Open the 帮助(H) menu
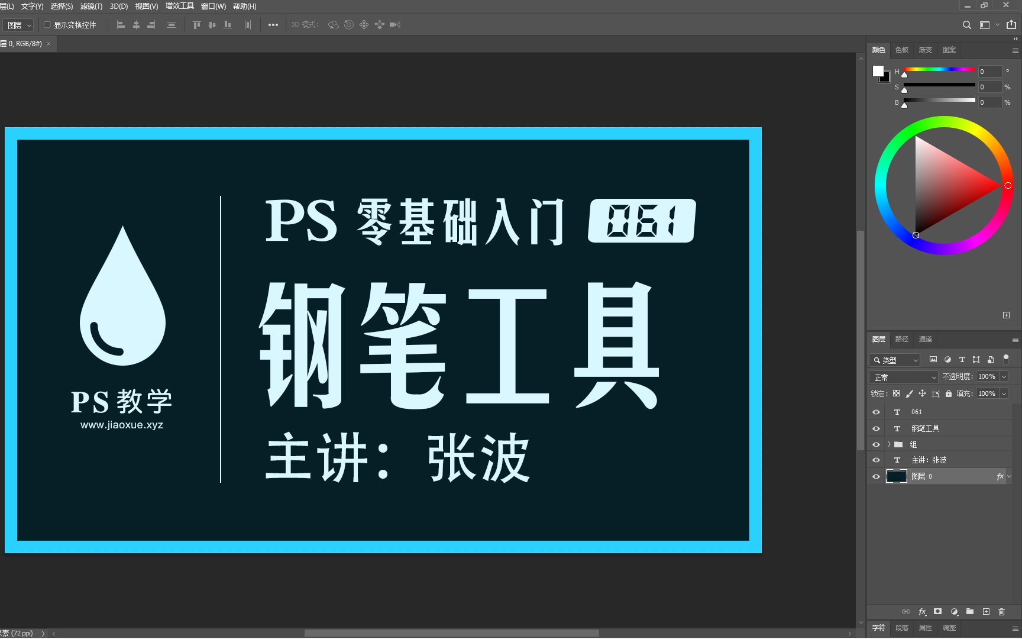1022x639 pixels. pyautogui.click(x=244, y=7)
